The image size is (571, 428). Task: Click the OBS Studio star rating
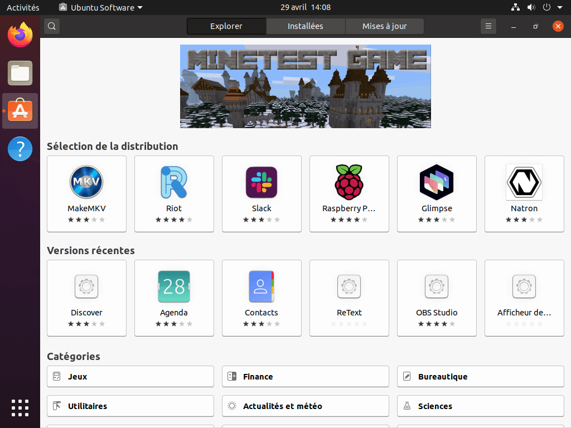point(437,324)
